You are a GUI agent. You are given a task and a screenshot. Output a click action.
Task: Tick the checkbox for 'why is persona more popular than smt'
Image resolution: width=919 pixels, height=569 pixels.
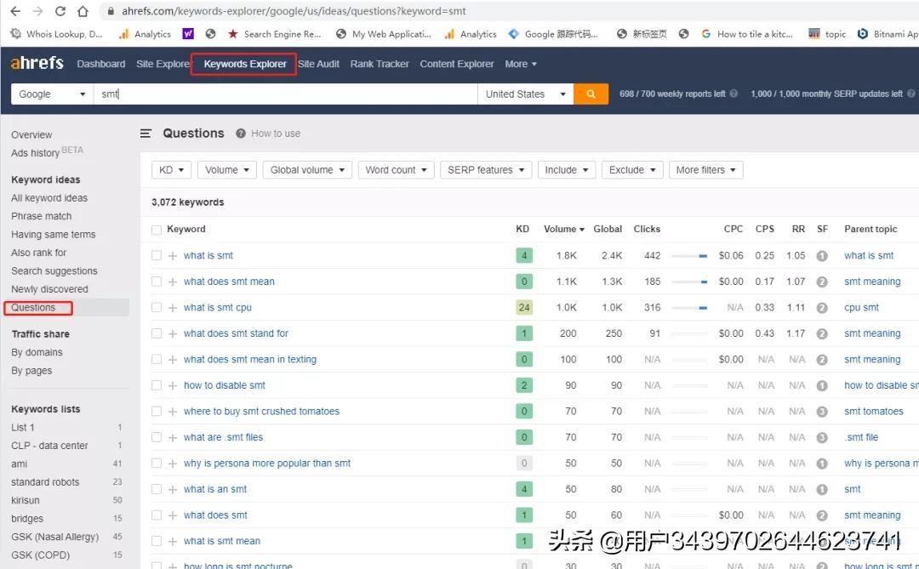[x=157, y=464]
